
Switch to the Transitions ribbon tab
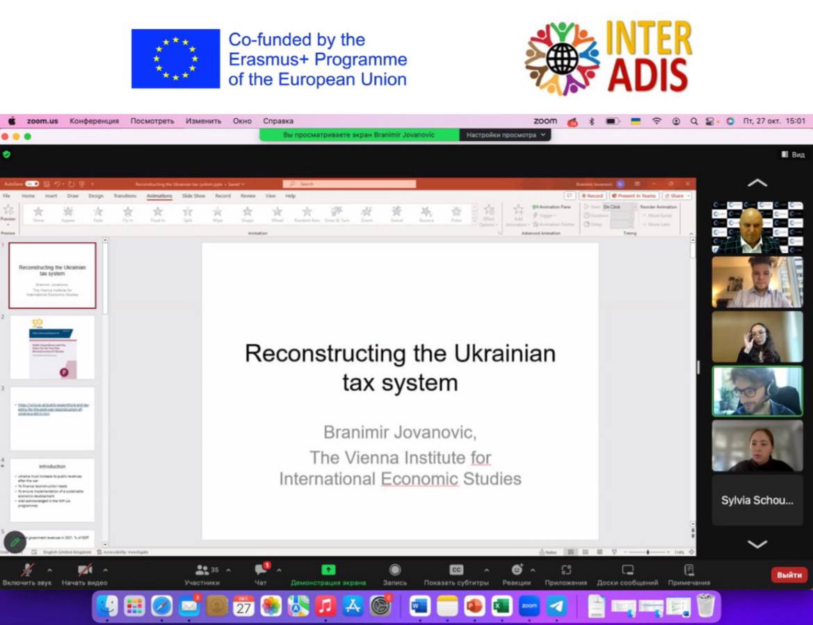(124, 196)
